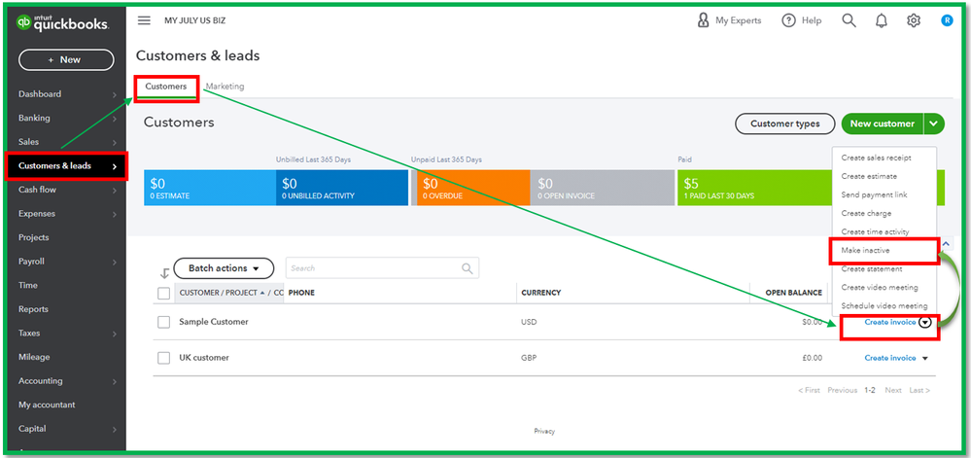
Task: Choose Create sales receipt from the menu
Action: (876, 158)
